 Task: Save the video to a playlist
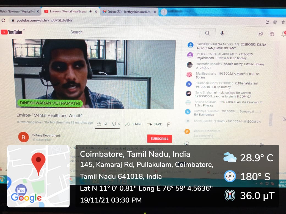[155, 124]
